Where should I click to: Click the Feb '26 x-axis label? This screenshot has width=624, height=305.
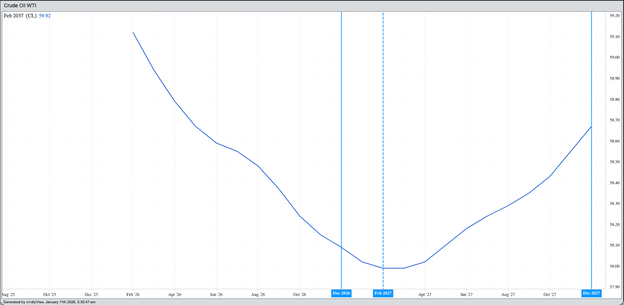133,294
